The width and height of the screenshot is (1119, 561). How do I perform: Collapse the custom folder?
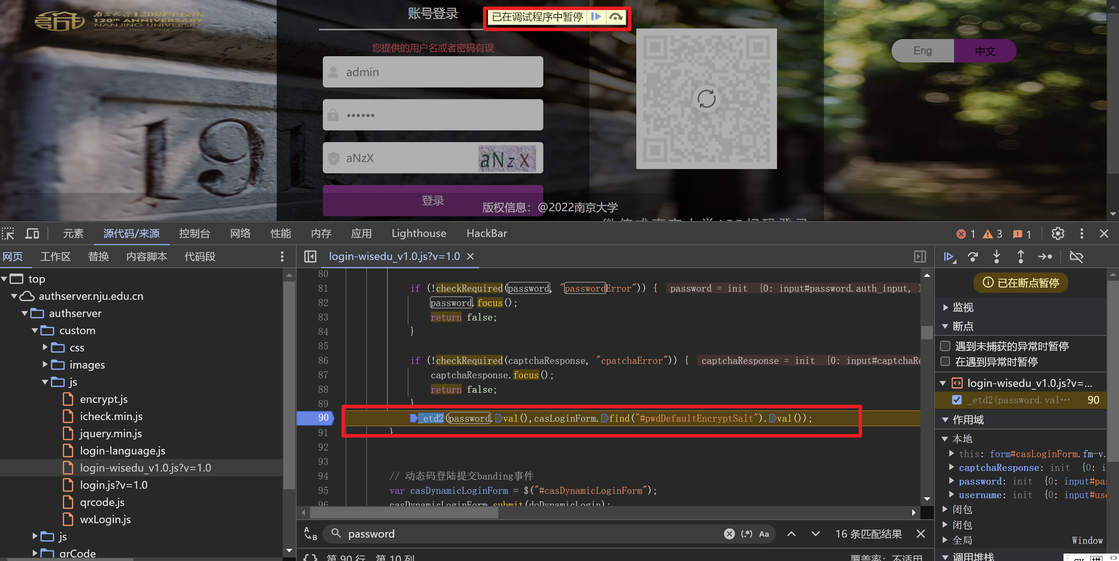click(x=35, y=330)
